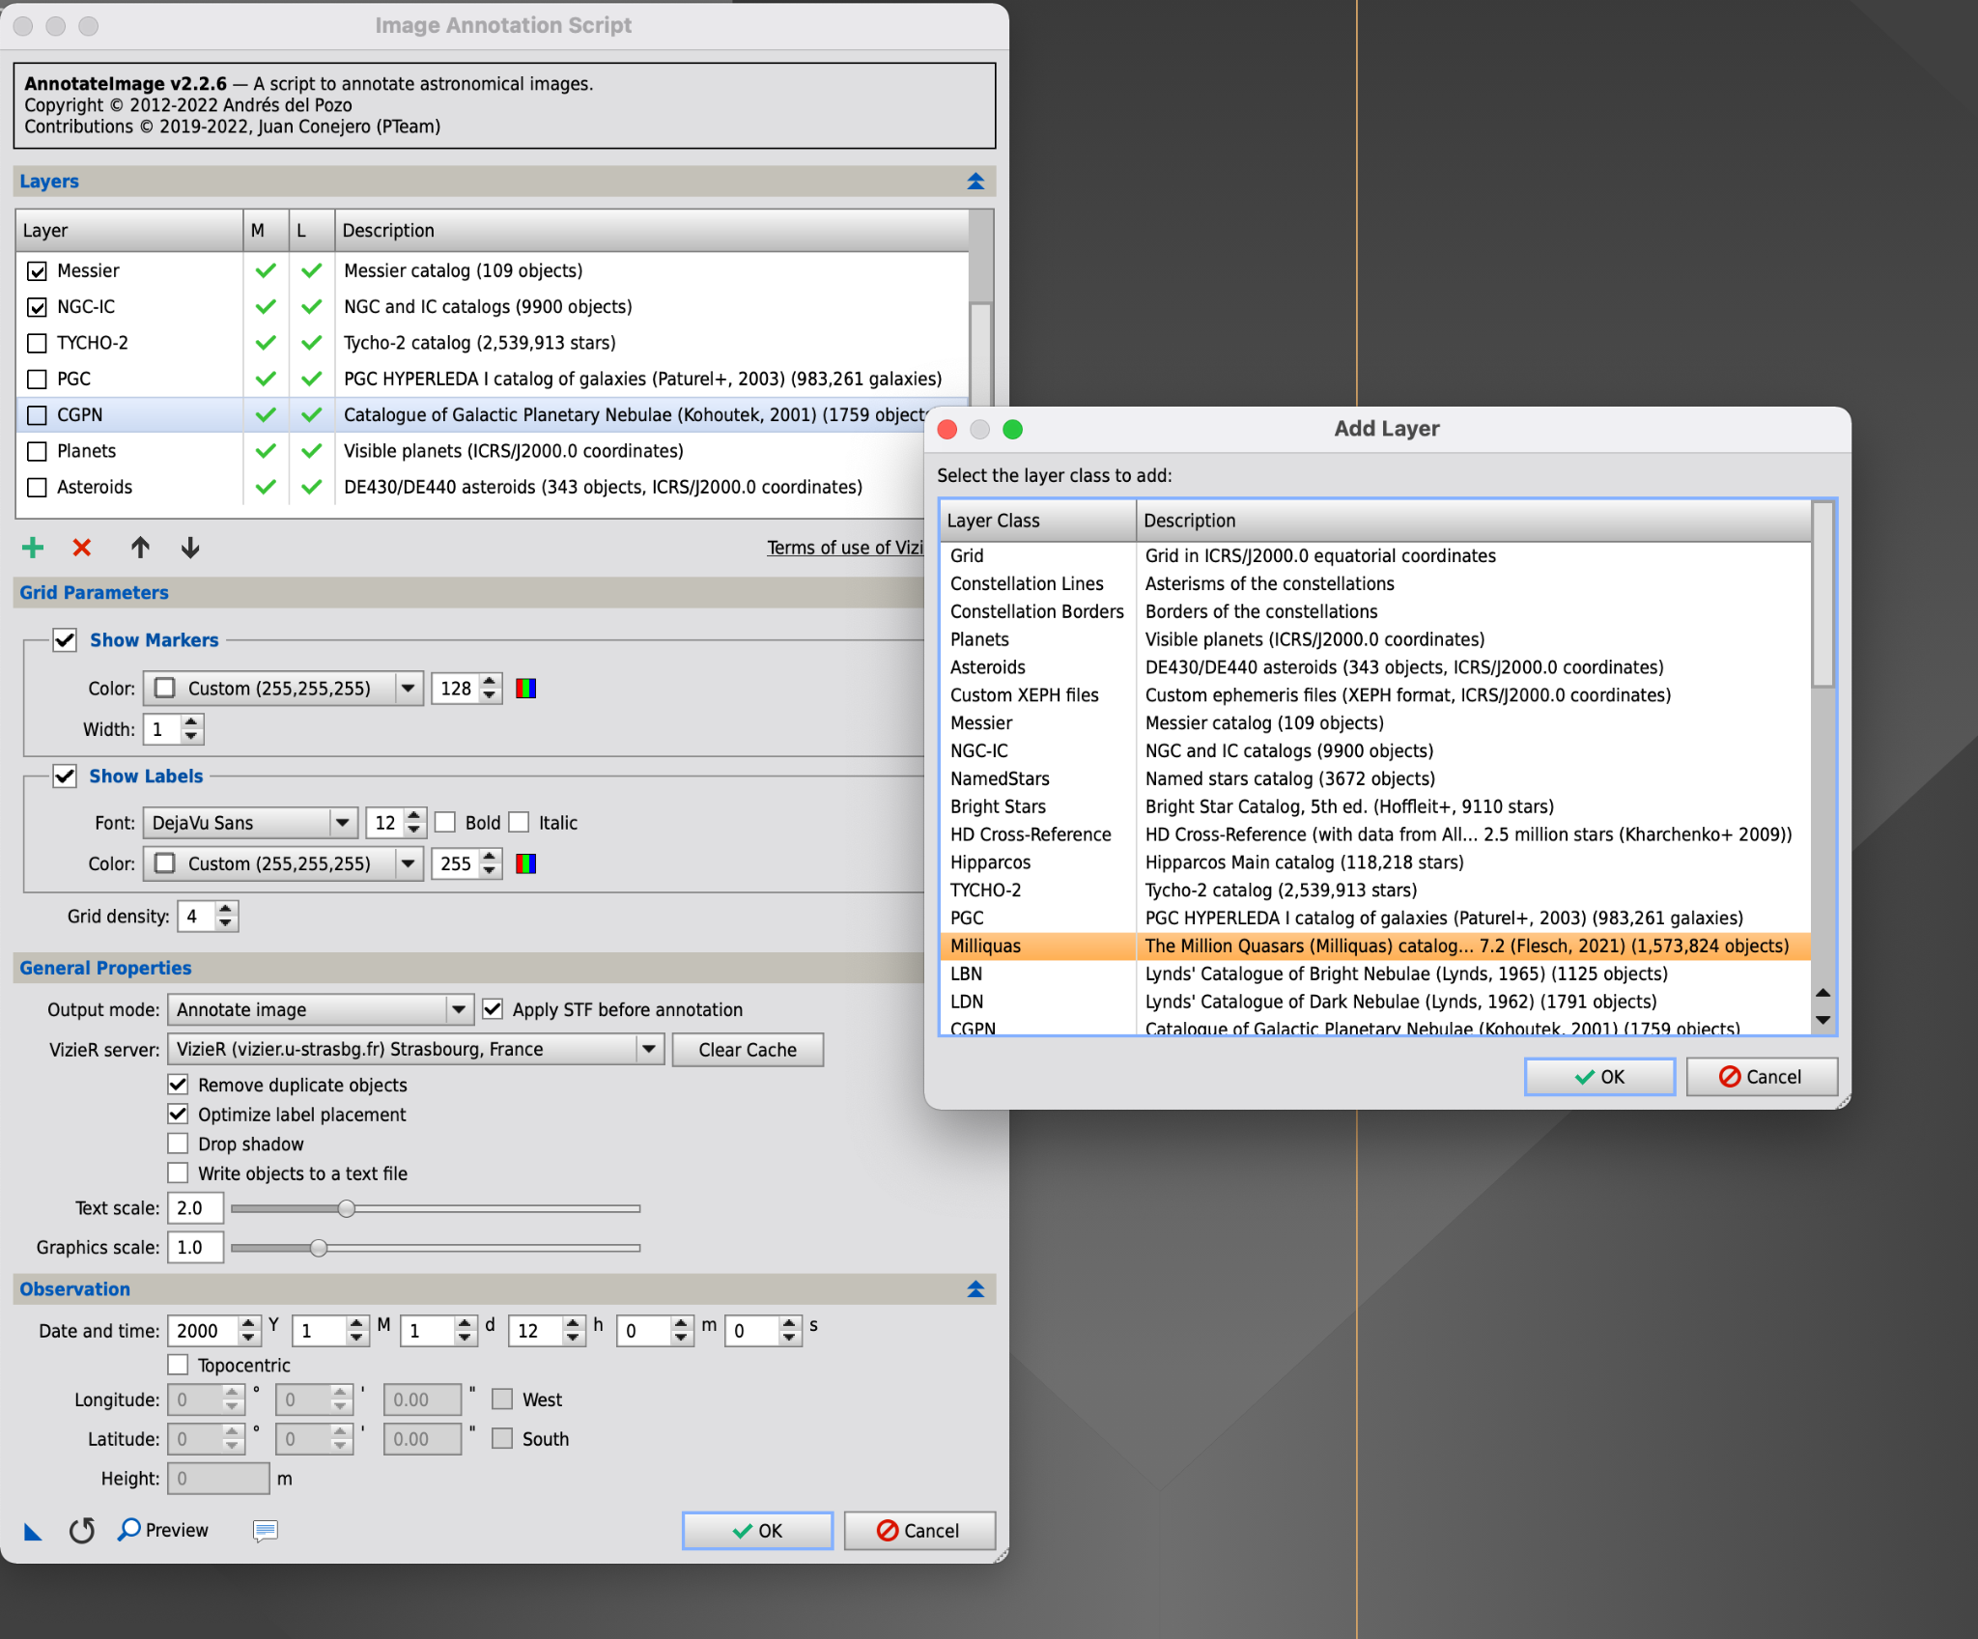The width and height of the screenshot is (1978, 1639).
Task: Open the speech bubble documentation icon
Action: coord(265,1530)
